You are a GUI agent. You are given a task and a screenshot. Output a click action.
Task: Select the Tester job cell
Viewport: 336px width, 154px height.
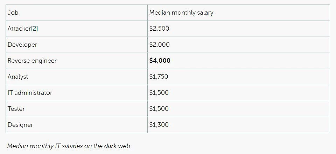pos(77,109)
